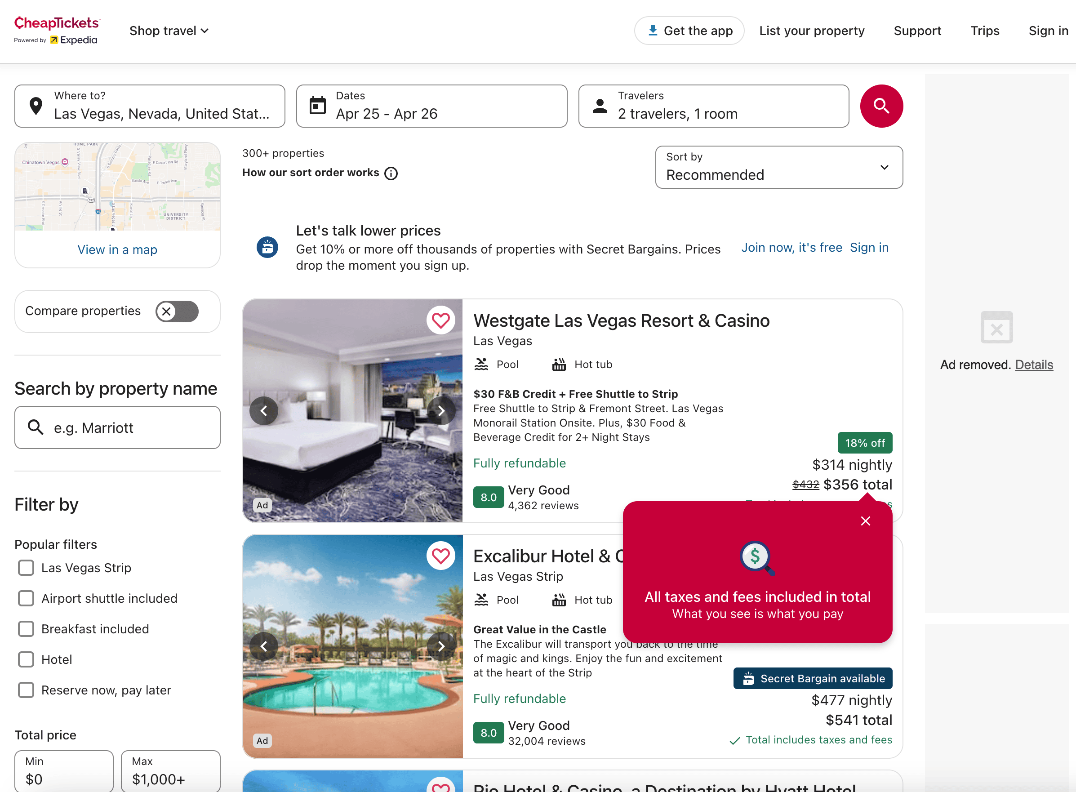The height and width of the screenshot is (792, 1076).
Task: Expand the Shop travel menu
Action: point(169,31)
